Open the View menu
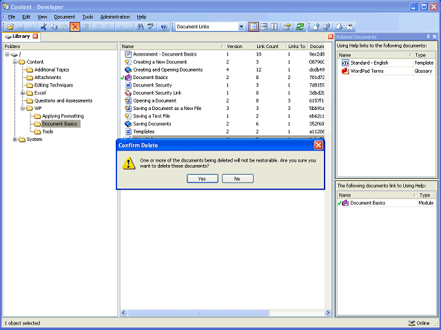Viewport: 441px width, 330px height. 42,16
